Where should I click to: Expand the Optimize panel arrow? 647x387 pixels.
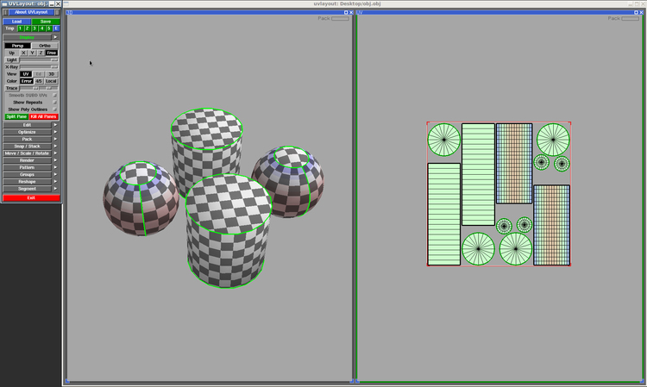55,132
